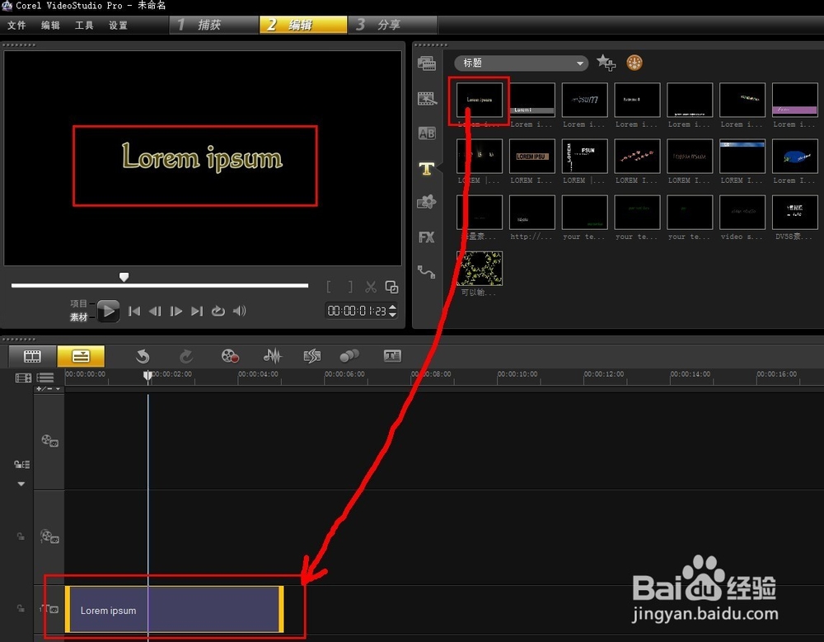This screenshot has height=642, width=824.
Task: Select the yellow floral 可以输 thumbnail
Action: click(480, 268)
